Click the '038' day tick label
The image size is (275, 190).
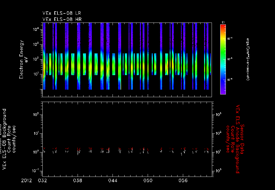pyautogui.click(x=78, y=181)
